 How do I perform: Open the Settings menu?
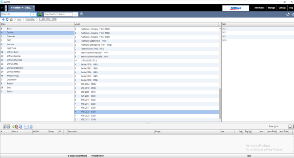(282, 8)
